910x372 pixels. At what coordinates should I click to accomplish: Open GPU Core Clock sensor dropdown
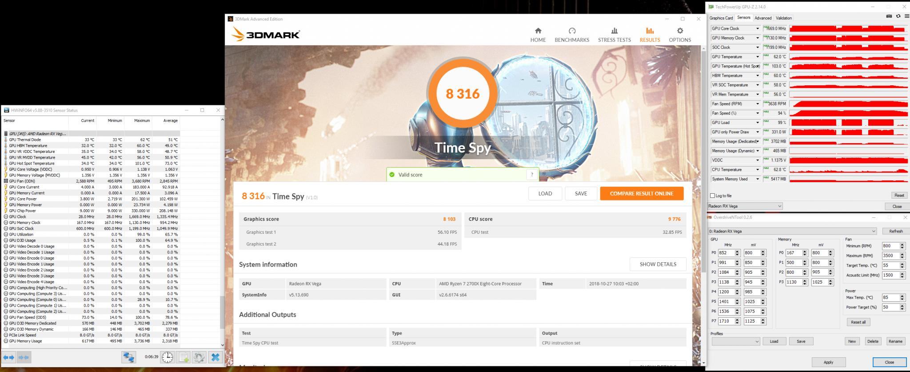(758, 28)
